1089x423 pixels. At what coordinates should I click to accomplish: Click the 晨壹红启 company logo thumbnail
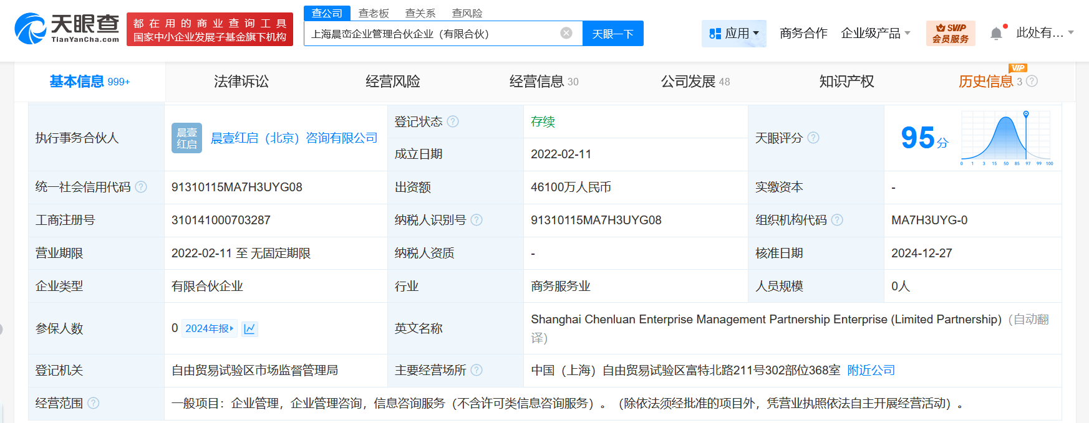point(186,138)
